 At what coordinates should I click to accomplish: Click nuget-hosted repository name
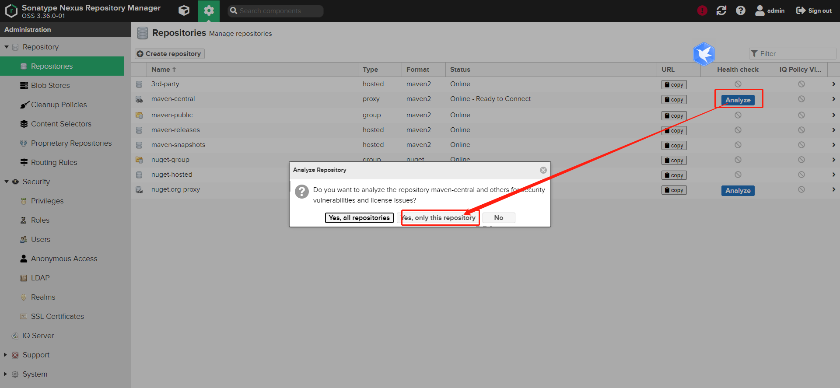coord(171,175)
